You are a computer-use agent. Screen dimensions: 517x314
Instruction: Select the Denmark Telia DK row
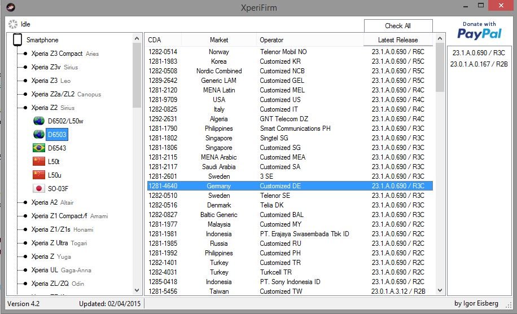point(290,205)
